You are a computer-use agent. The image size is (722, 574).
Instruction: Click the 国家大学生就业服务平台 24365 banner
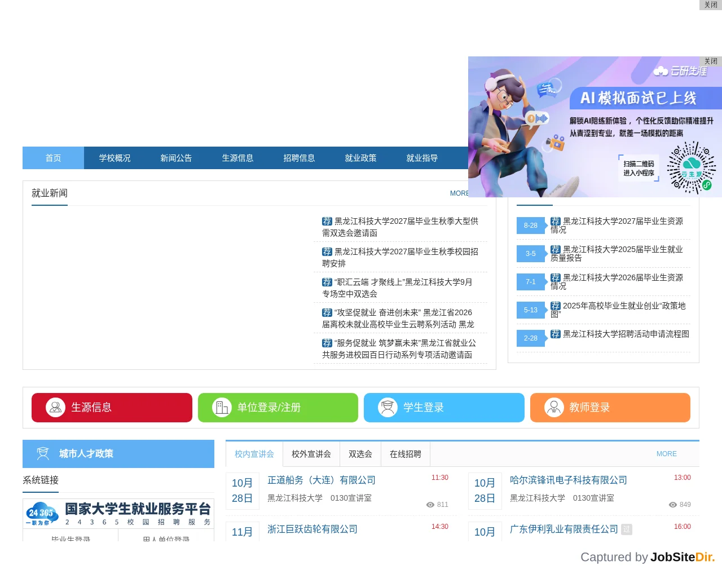(x=118, y=513)
